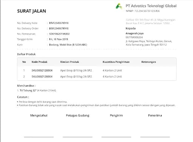The width and height of the screenshot is (193, 142).
Task: Click the Penerima signature label
Action: (155, 115)
